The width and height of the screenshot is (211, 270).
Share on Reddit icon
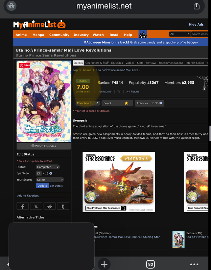click(x=50, y=206)
